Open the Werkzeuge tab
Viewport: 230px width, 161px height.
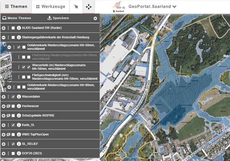point(50,6)
